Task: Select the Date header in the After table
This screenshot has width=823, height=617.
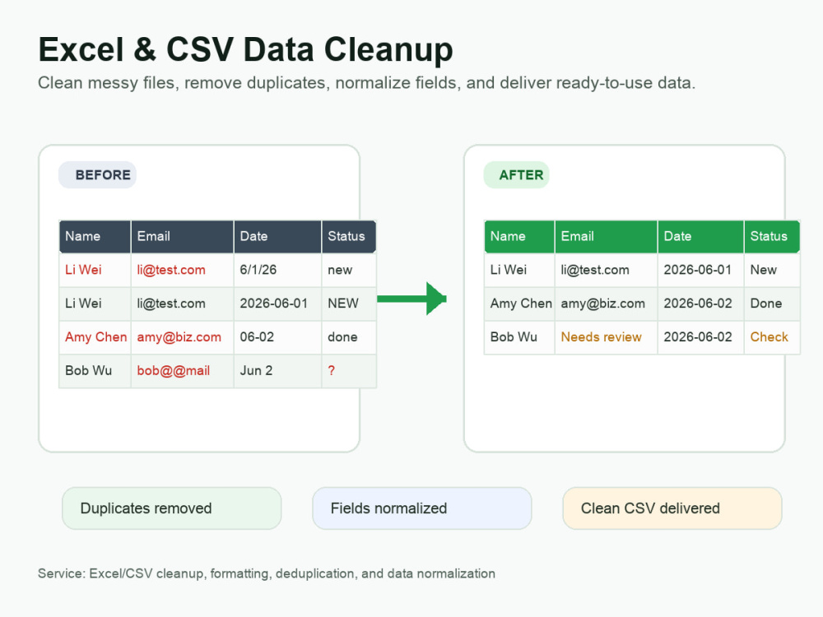Action: click(x=700, y=237)
